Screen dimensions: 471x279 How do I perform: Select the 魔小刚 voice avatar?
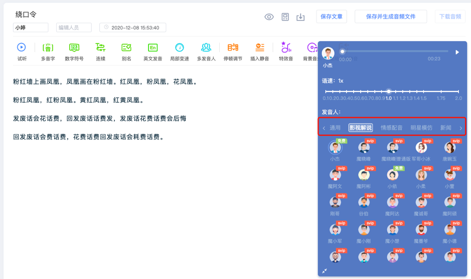[x=364, y=229]
